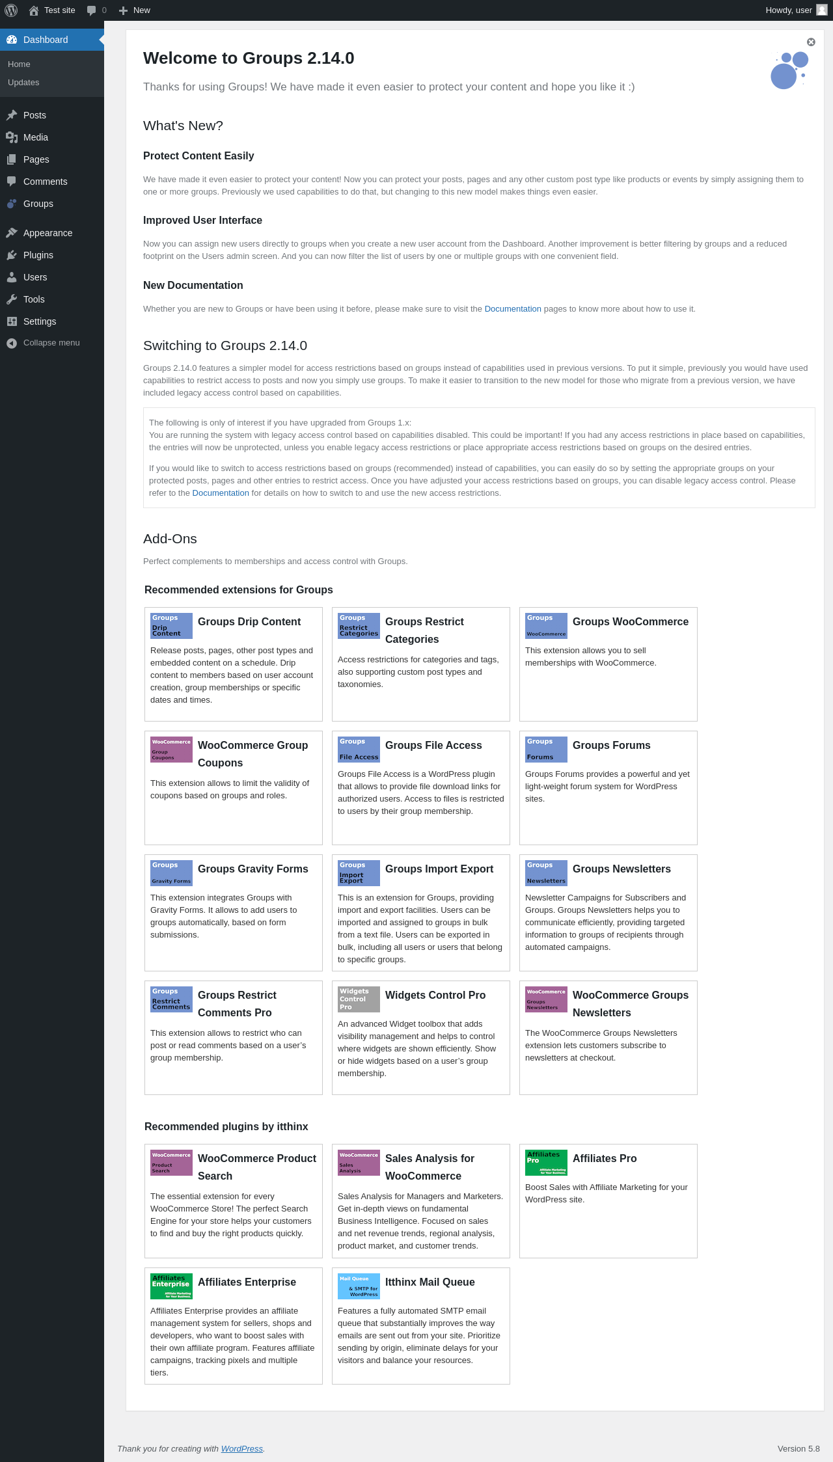833x1462 pixels.
Task: Open the Home submenu item
Action: (x=19, y=64)
